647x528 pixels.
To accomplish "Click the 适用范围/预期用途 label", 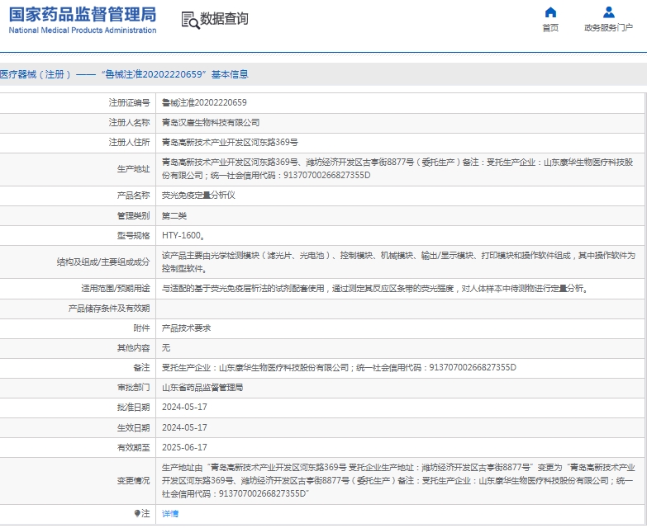I will click(116, 288).
